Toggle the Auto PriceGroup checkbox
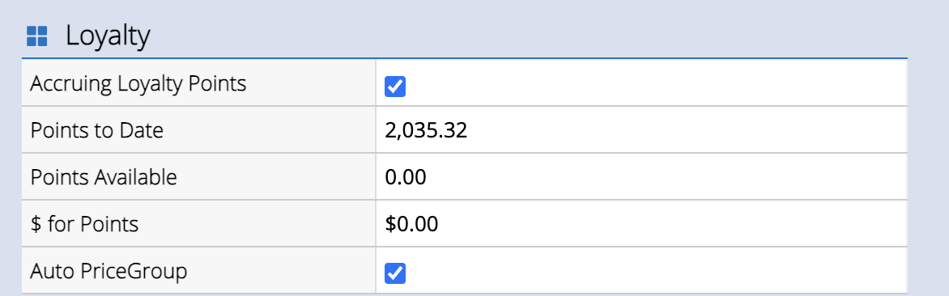 tap(395, 273)
